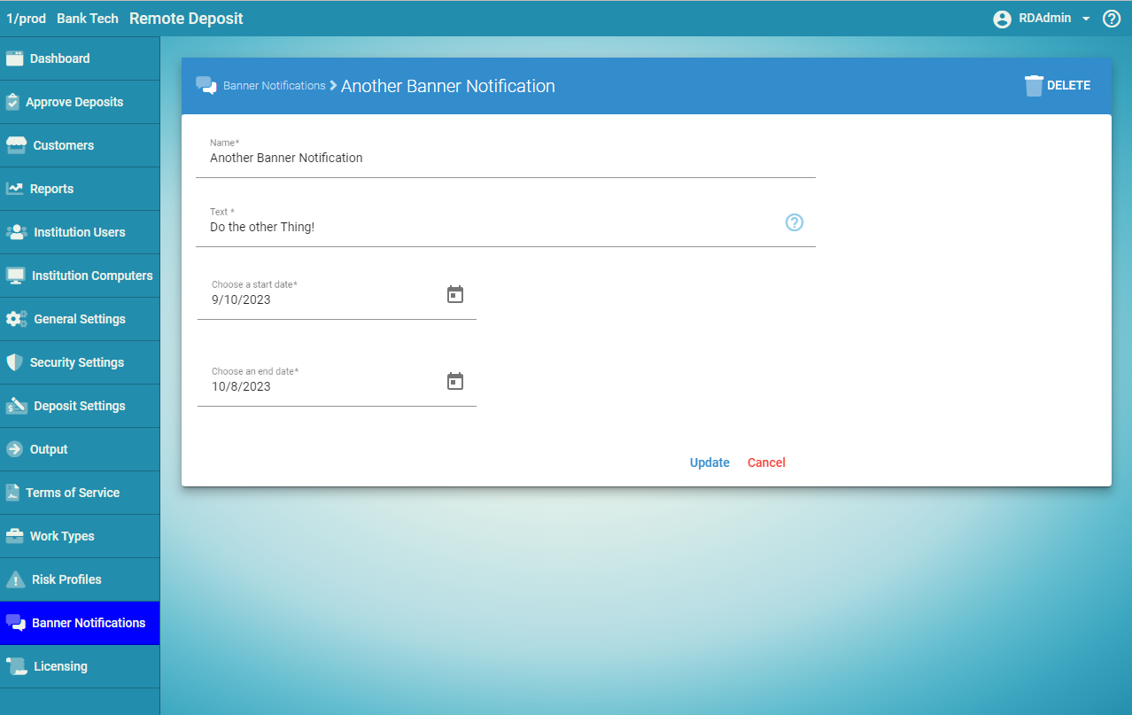Click the Licensing scroll icon
The height and width of the screenshot is (715, 1132).
pyautogui.click(x=16, y=666)
